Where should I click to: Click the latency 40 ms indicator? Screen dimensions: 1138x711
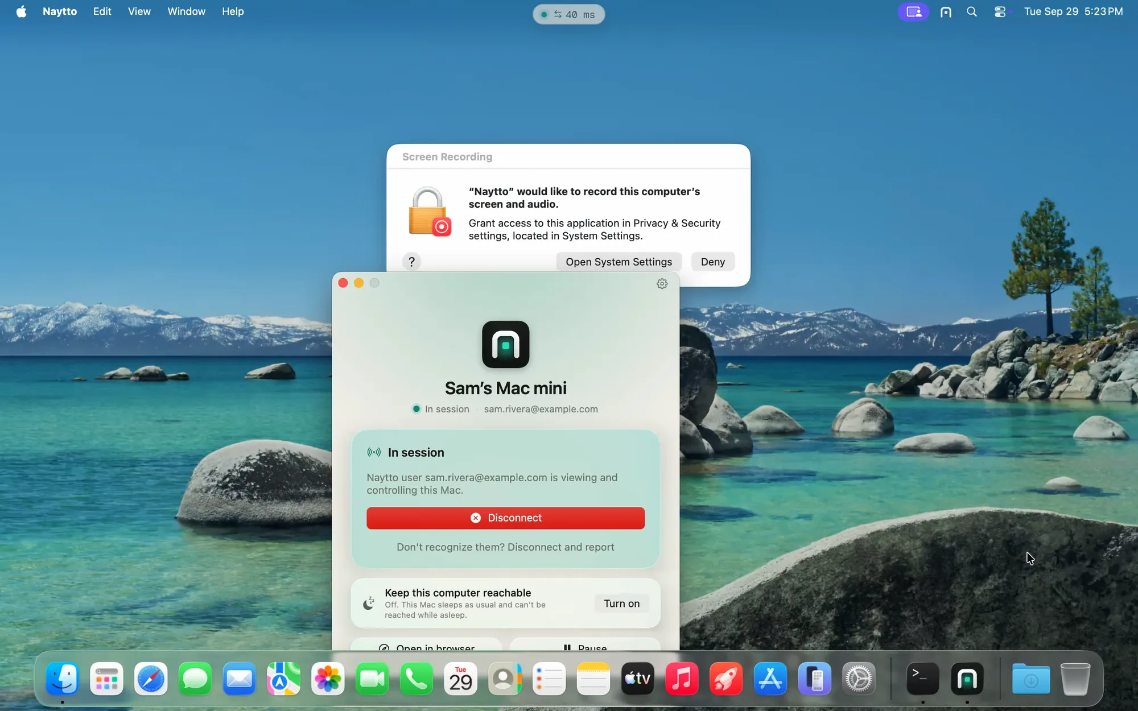568,14
